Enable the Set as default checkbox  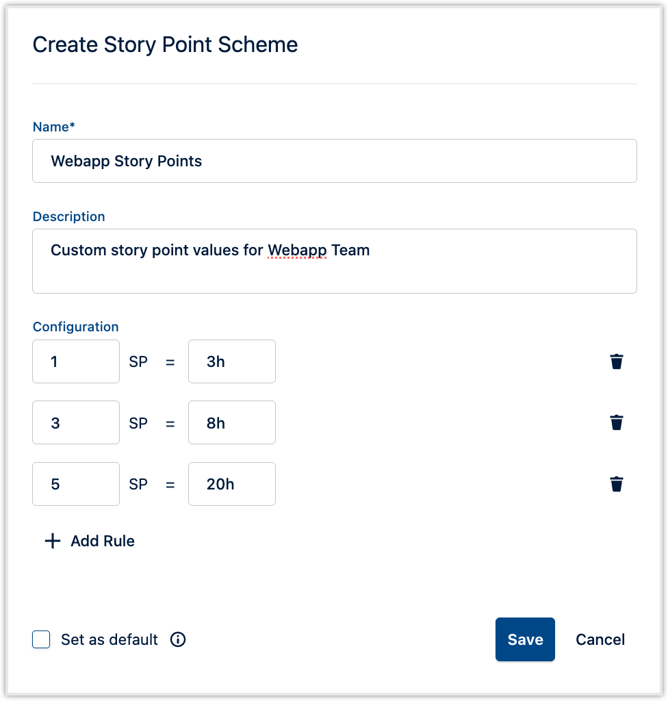coord(42,639)
